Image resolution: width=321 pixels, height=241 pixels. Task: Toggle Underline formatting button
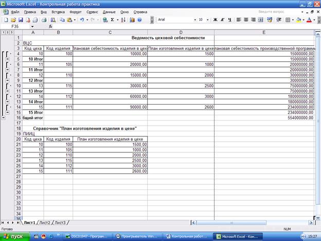pos(229,20)
